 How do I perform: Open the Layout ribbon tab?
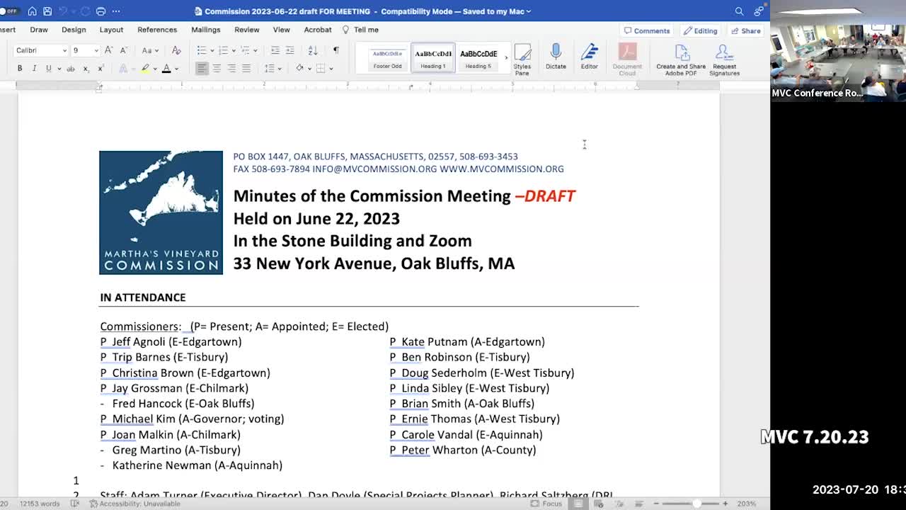(x=111, y=30)
